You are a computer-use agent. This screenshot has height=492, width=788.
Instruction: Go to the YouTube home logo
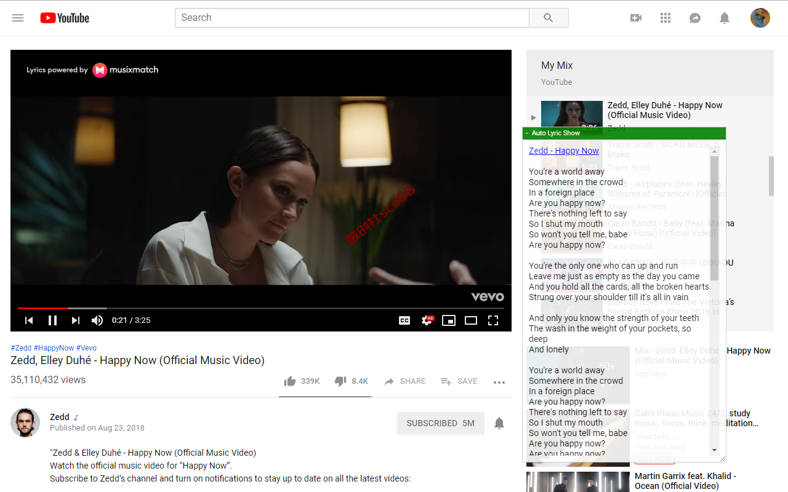(x=65, y=18)
